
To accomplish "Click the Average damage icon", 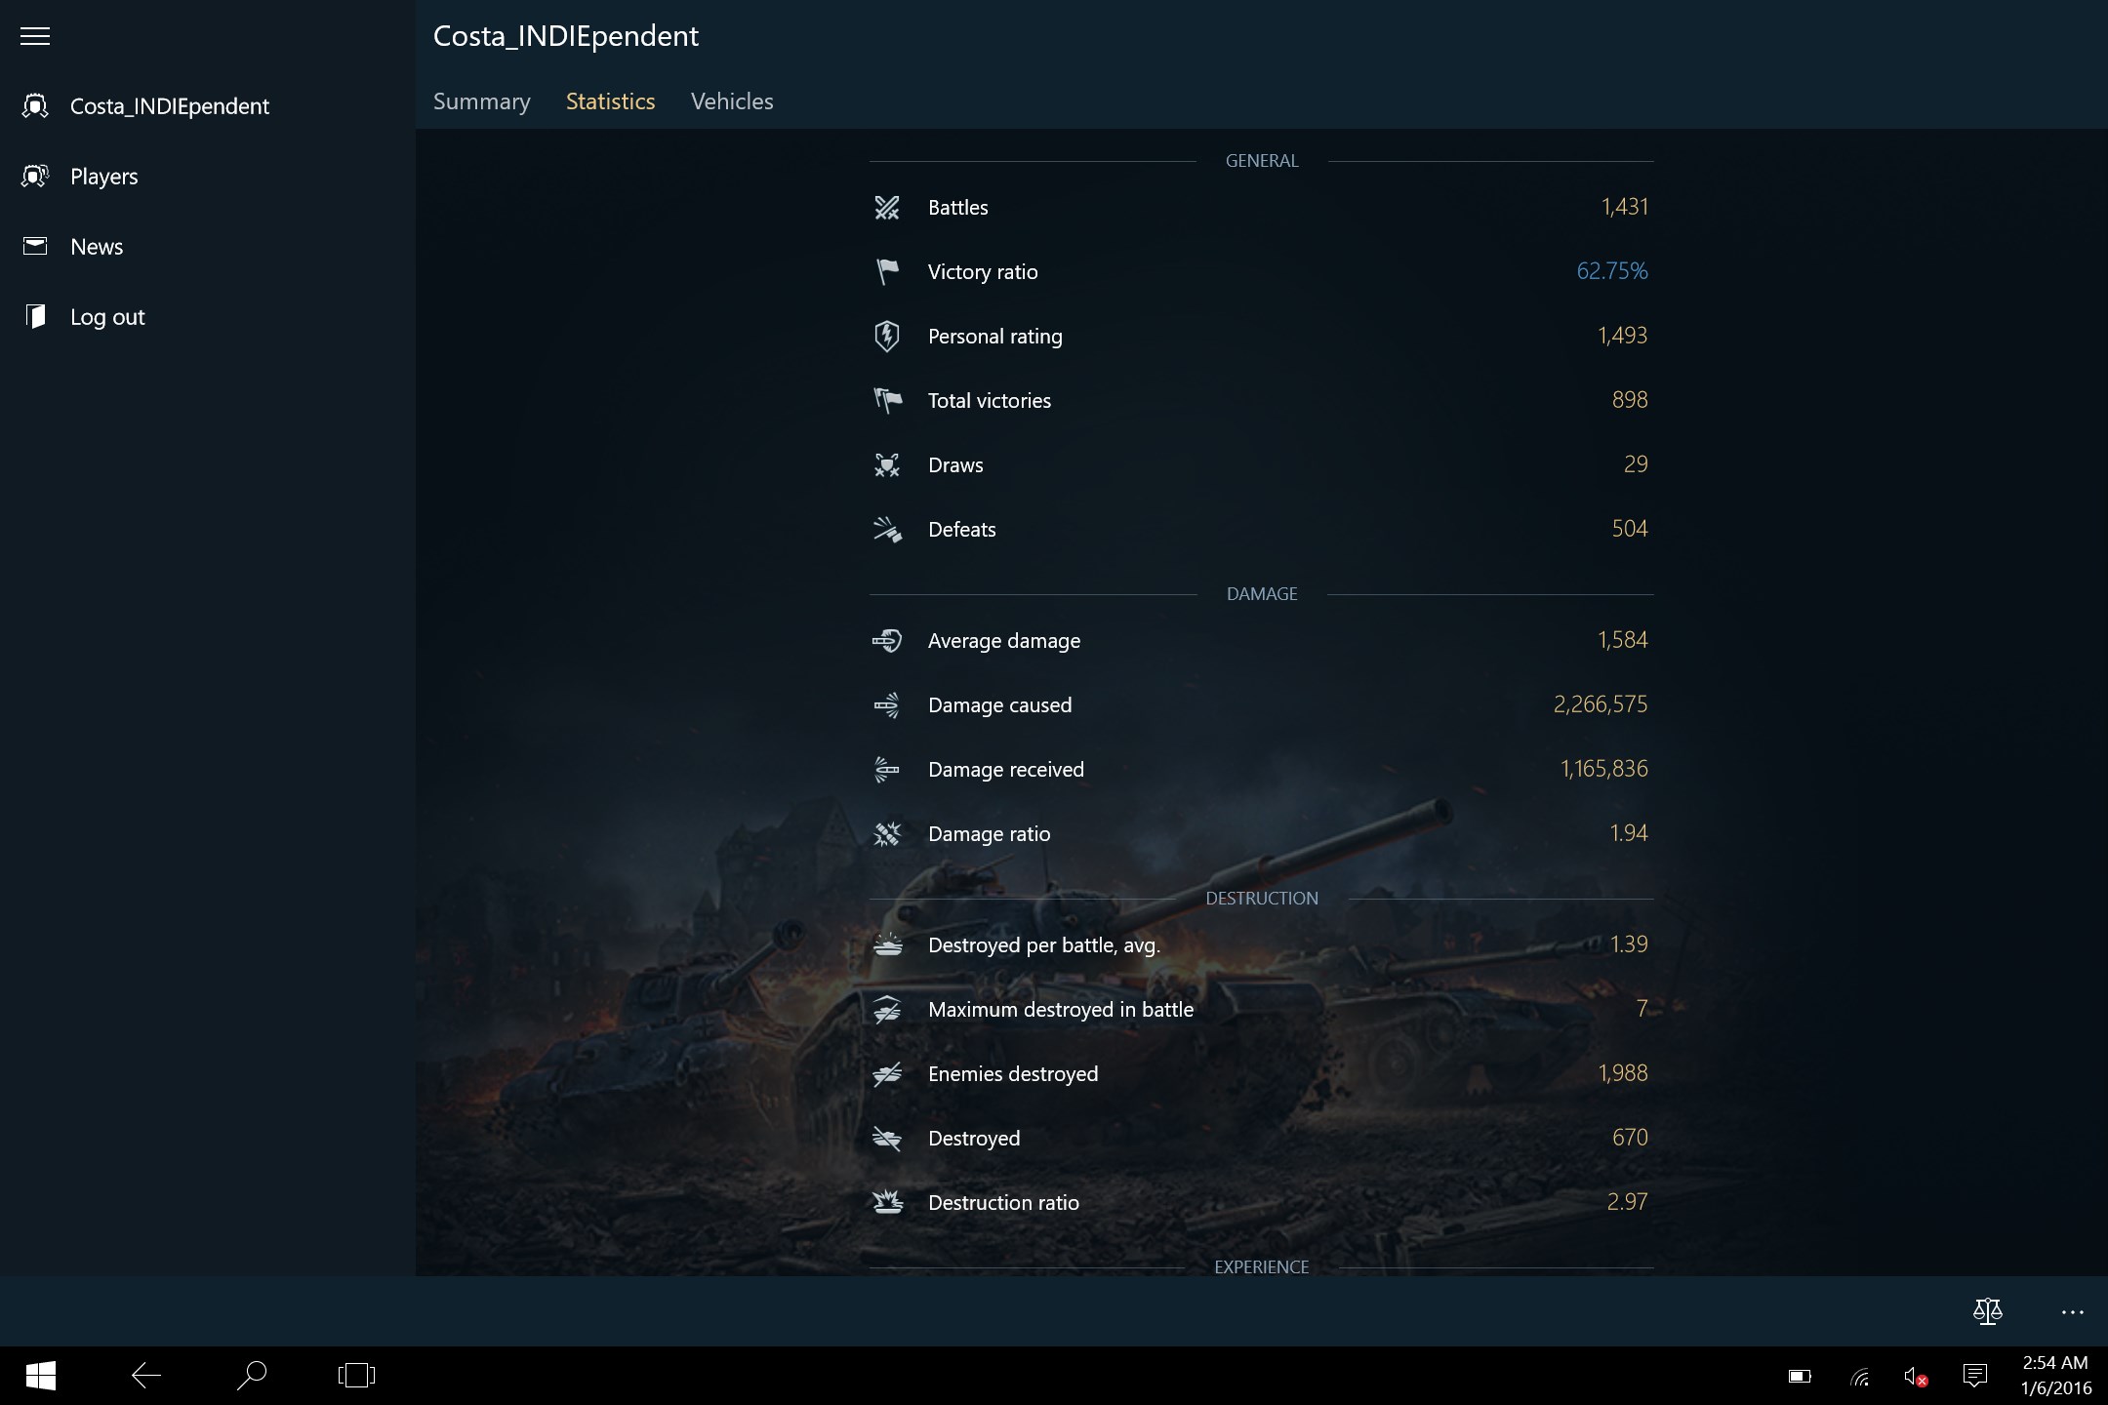I will [888, 640].
